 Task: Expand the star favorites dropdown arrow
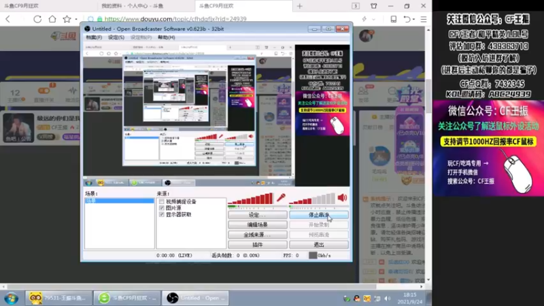76,20
